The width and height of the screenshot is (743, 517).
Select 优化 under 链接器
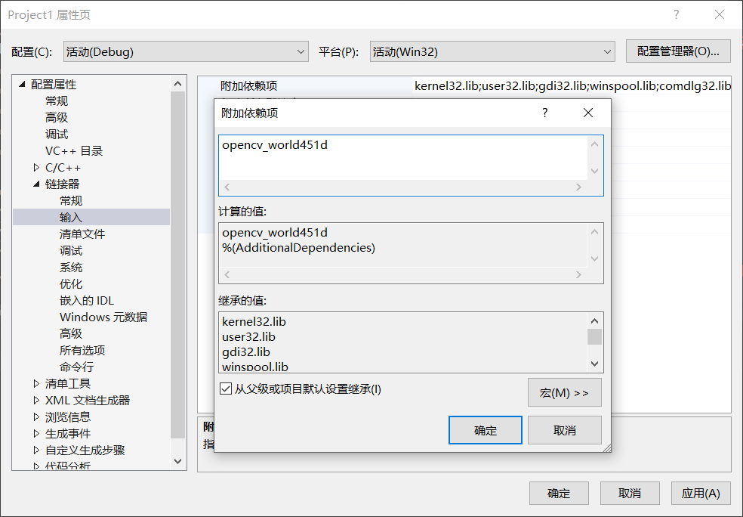tap(71, 283)
